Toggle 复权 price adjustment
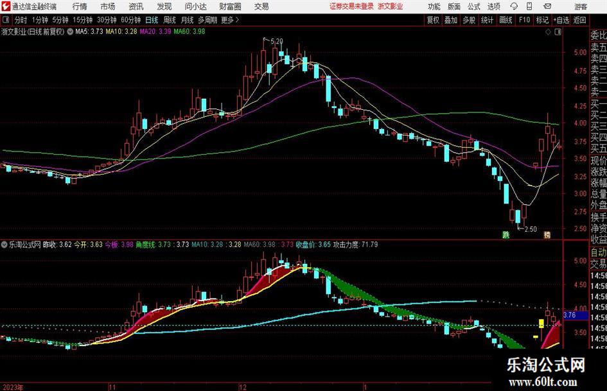Image resolution: width=607 pixels, height=391 pixels. 433,20
